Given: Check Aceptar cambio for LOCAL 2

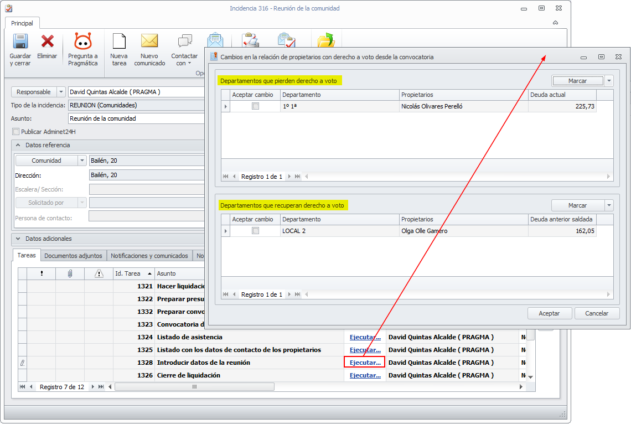Looking at the screenshot, I should [255, 231].
